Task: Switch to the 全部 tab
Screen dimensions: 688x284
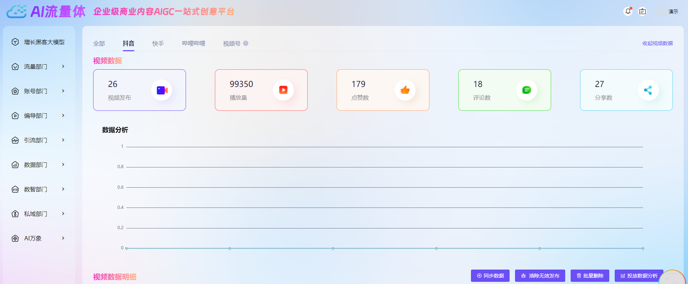Action: coord(99,43)
